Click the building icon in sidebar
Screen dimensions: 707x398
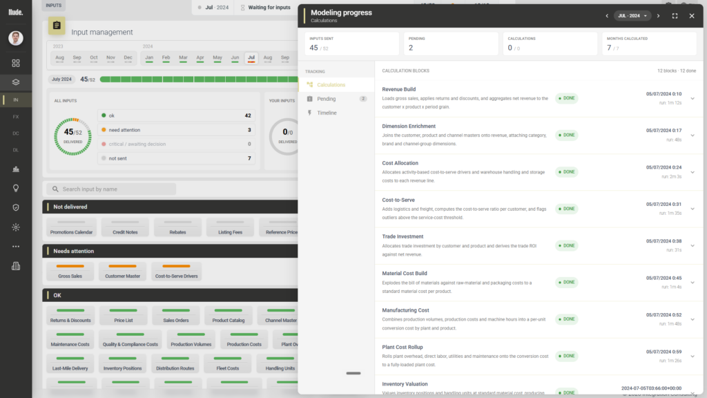coord(16,266)
